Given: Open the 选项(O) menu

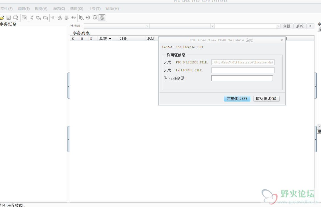Looking at the screenshot, I should (x=77, y=9).
